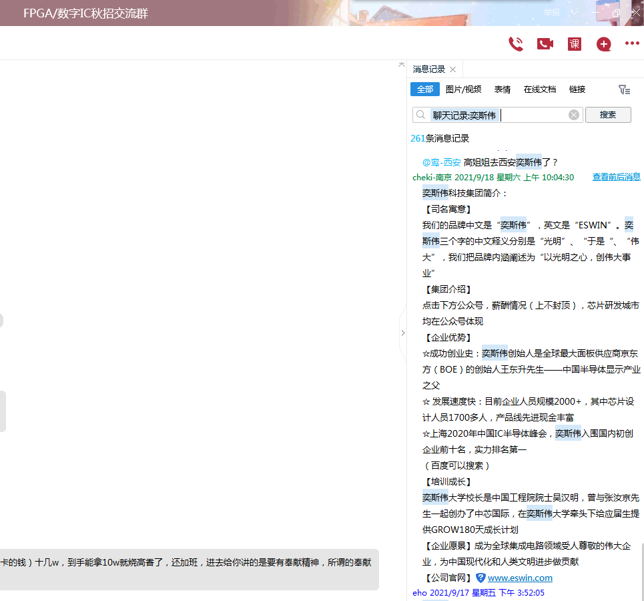Open the www.eswin.com link
Viewport: 644px width, 601px height.
520,578
